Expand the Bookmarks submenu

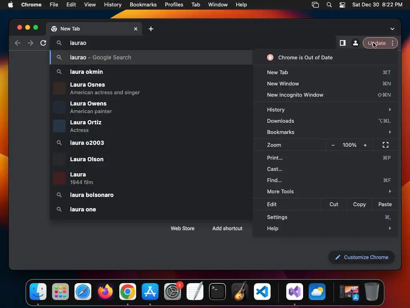(x=325, y=132)
